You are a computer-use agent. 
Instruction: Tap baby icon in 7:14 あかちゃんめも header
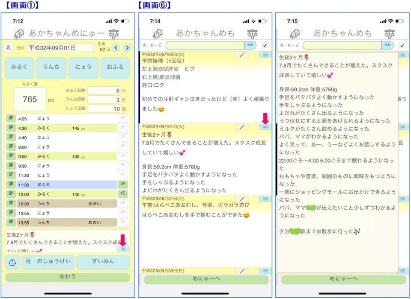tap(158, 34)
